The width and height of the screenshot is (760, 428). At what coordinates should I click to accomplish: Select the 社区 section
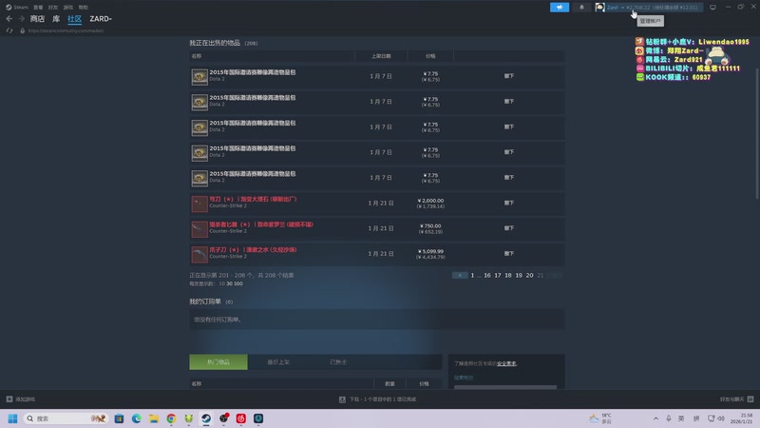[x=75, y=18]
